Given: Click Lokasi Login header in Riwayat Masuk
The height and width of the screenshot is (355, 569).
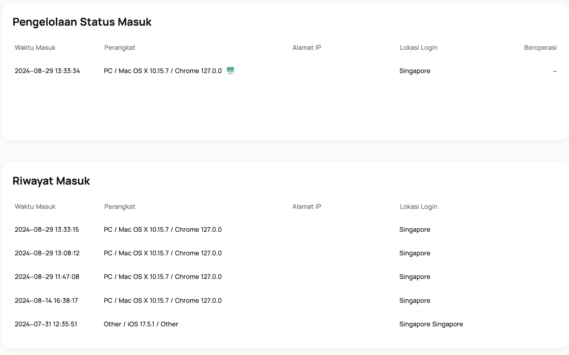Looking at the screenshot, I should (418, 206).
